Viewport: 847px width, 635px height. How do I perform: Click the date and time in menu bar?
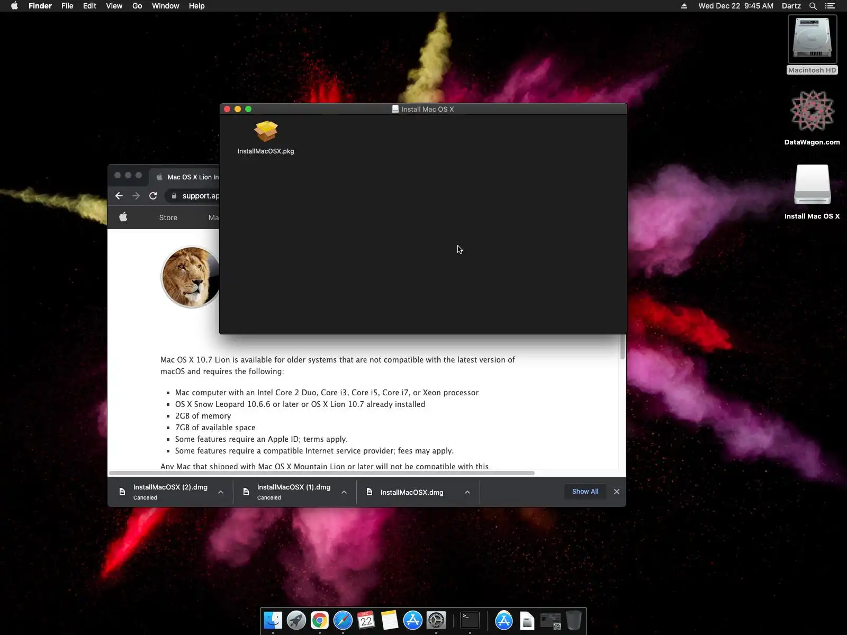coord(736,6)
